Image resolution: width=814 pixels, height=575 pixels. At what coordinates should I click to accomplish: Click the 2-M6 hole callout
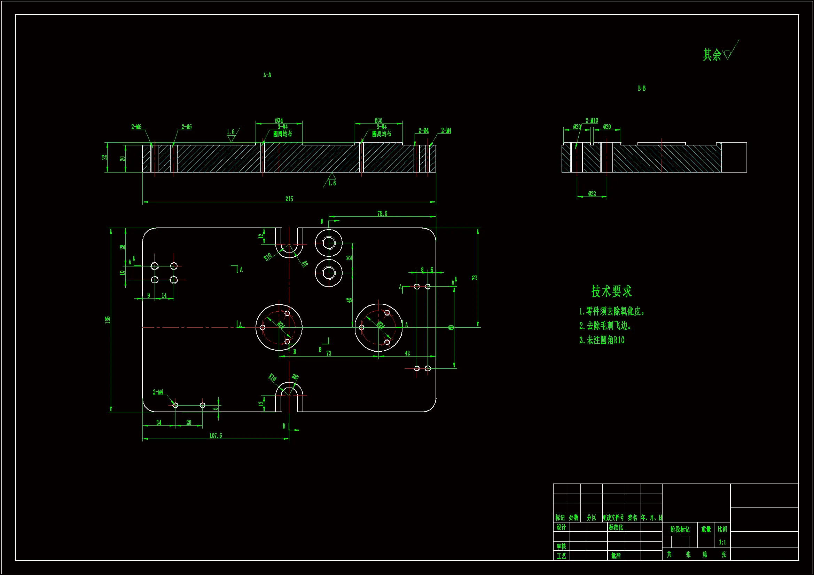tap(136, 127)
